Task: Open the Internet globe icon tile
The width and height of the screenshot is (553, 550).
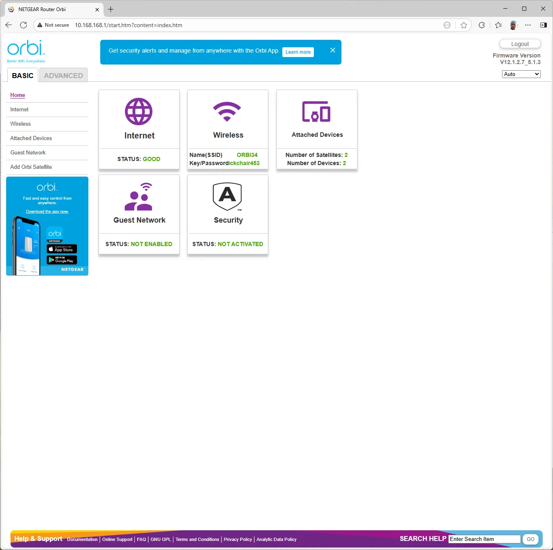Action: pyautogui.click(x=138, y=111)
